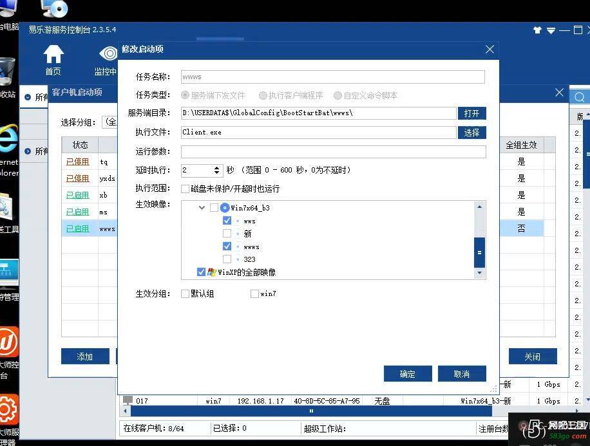Enable the 默认组 group checkbox
Image resolution: width=590 pixels, height=446 pixels.
point(185,293)
